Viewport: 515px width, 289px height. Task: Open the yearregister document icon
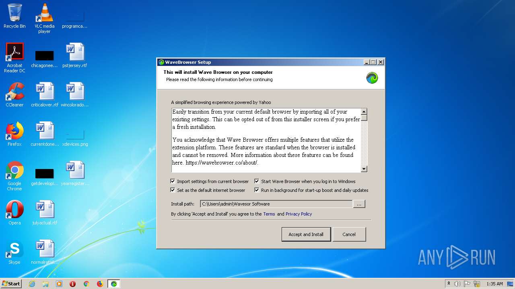pyautogui.click(x=75, y=173)
